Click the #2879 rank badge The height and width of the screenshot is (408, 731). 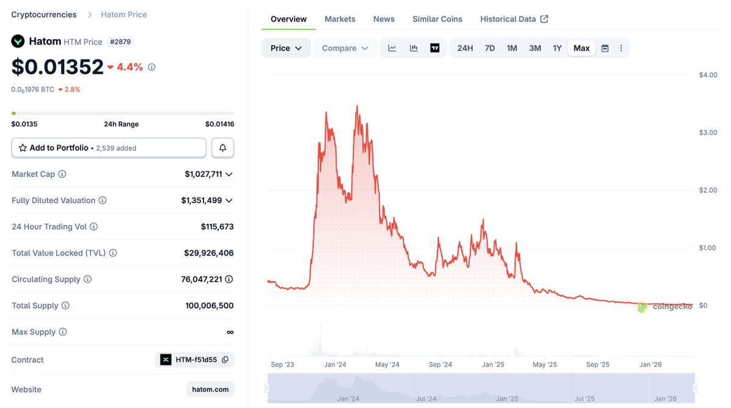pyautogui.click(x=121, y=42)
